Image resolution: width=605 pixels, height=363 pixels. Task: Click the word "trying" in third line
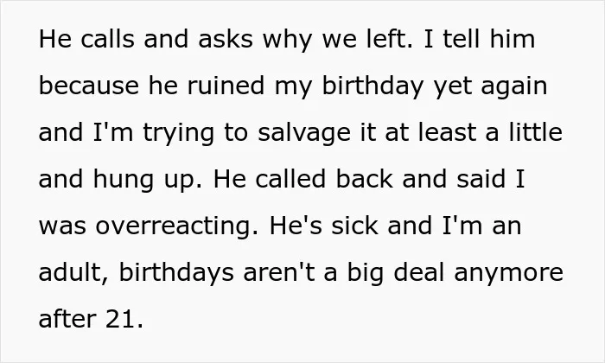coord(179,133)
